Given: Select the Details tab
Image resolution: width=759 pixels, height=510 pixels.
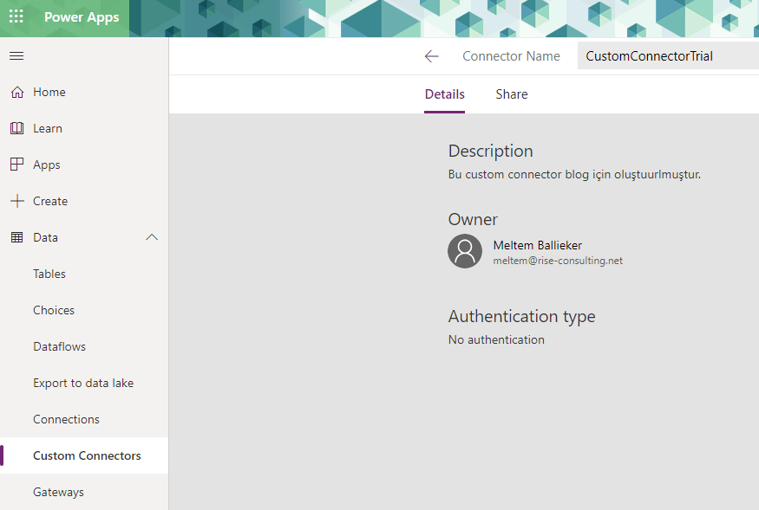Looking at the screenshot, I should click(444, 94).
